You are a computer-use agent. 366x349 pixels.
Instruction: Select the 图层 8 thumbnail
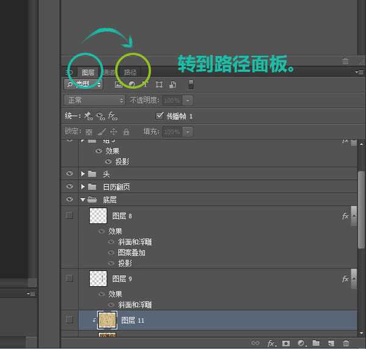tap(98, 216)
